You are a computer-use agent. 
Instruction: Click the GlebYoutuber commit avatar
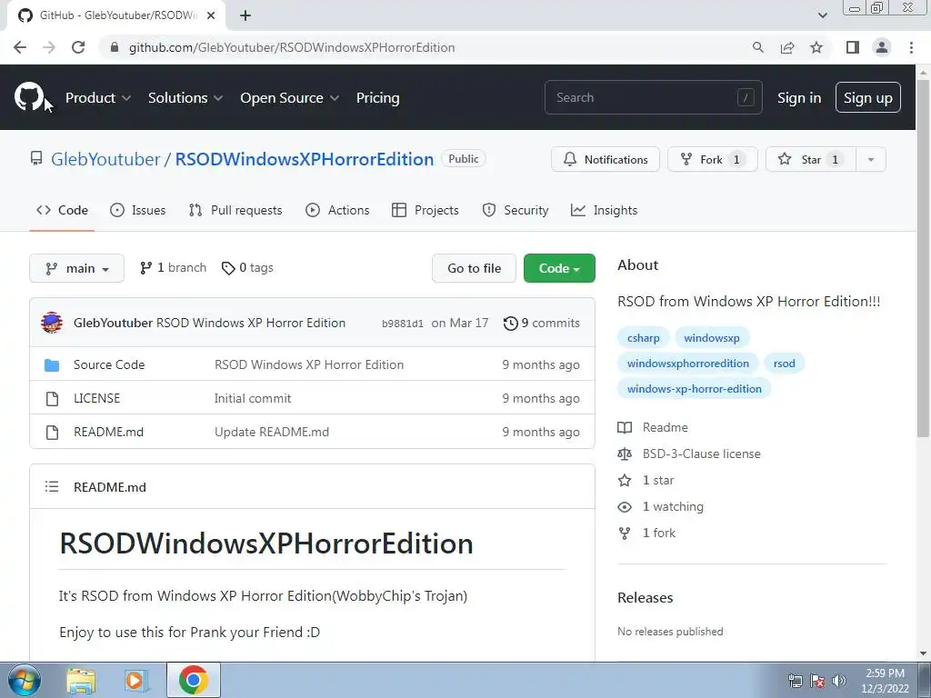point(52,323)
